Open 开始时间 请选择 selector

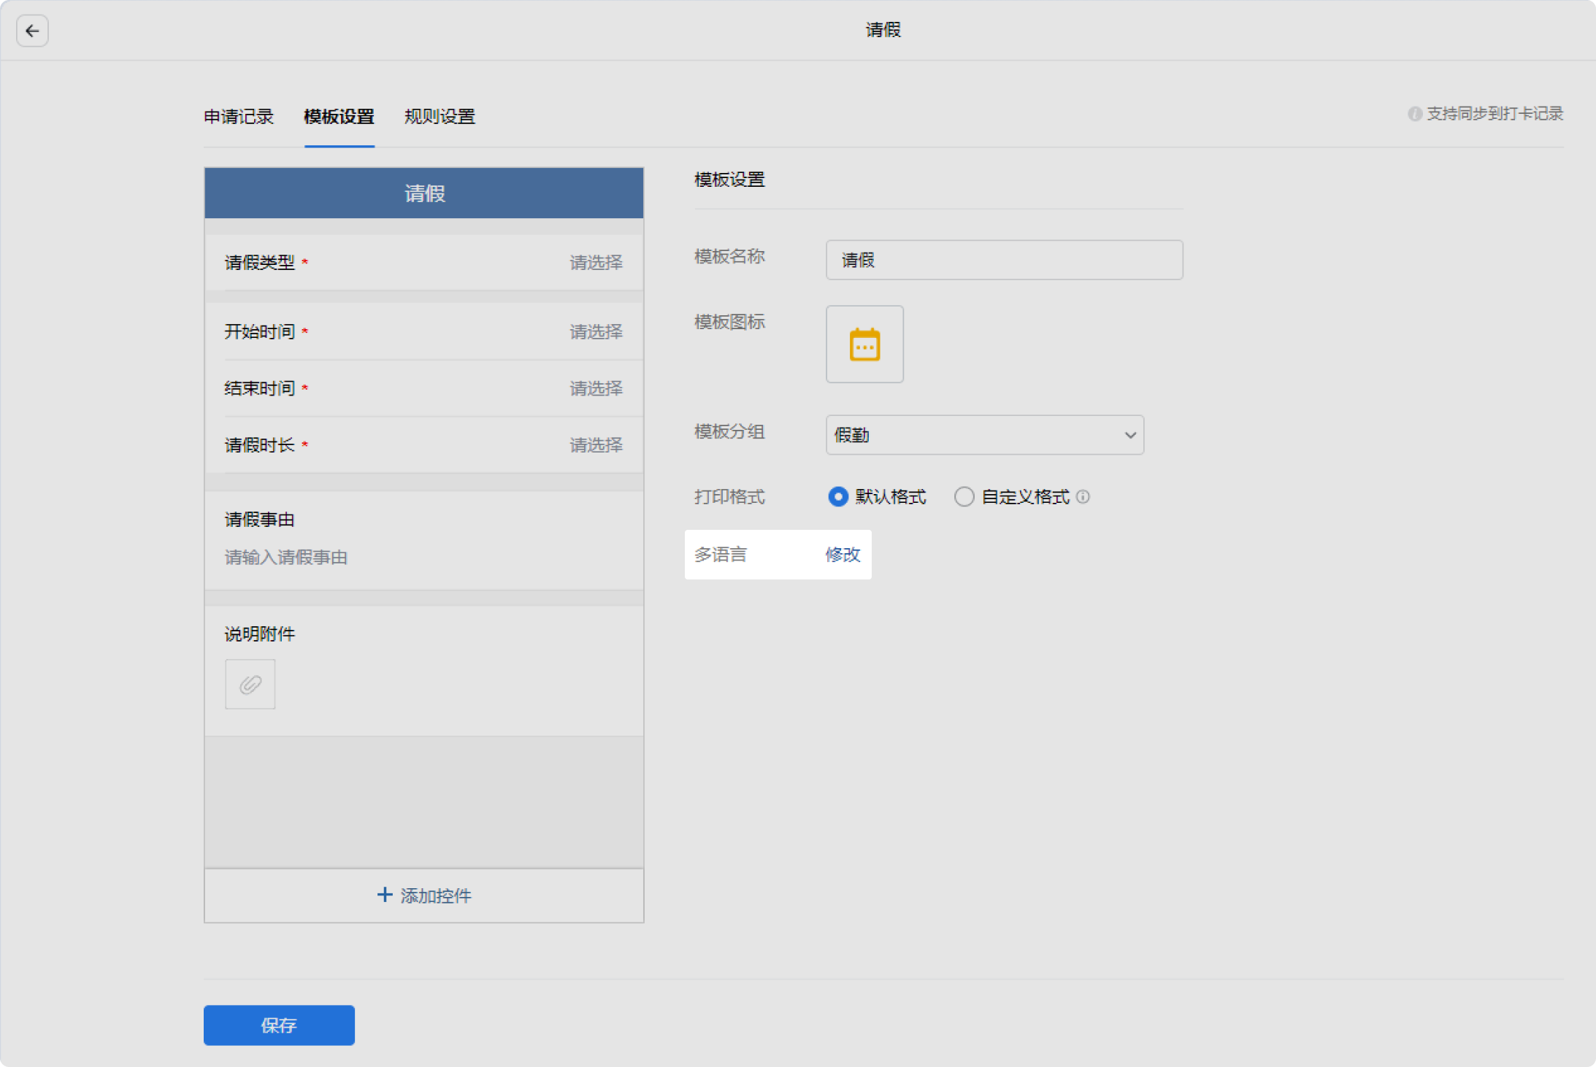tap(596, 332)
